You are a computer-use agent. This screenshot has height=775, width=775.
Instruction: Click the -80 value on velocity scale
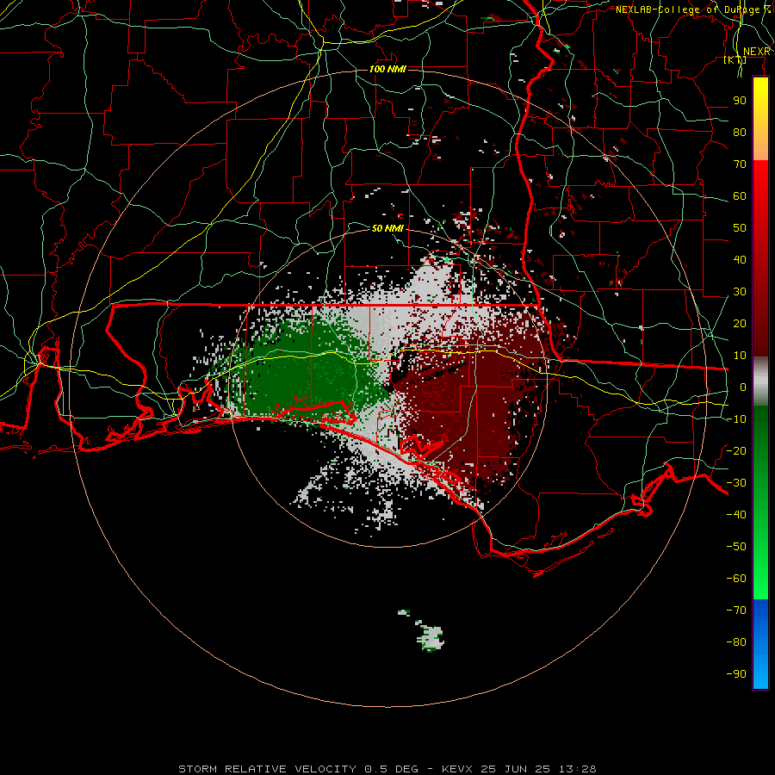point(736,642)
